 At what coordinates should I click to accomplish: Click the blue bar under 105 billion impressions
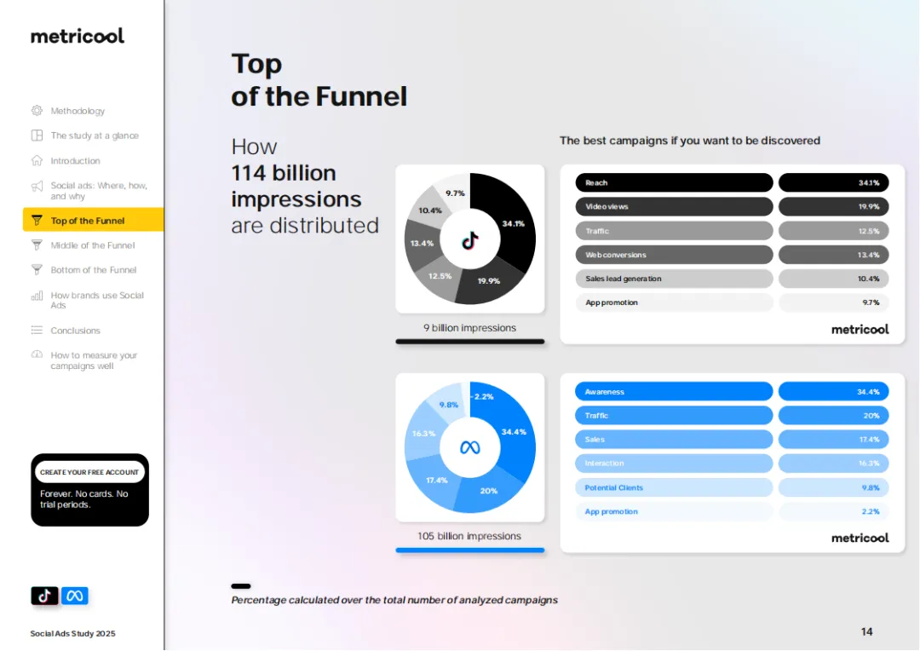pos(470,550)
